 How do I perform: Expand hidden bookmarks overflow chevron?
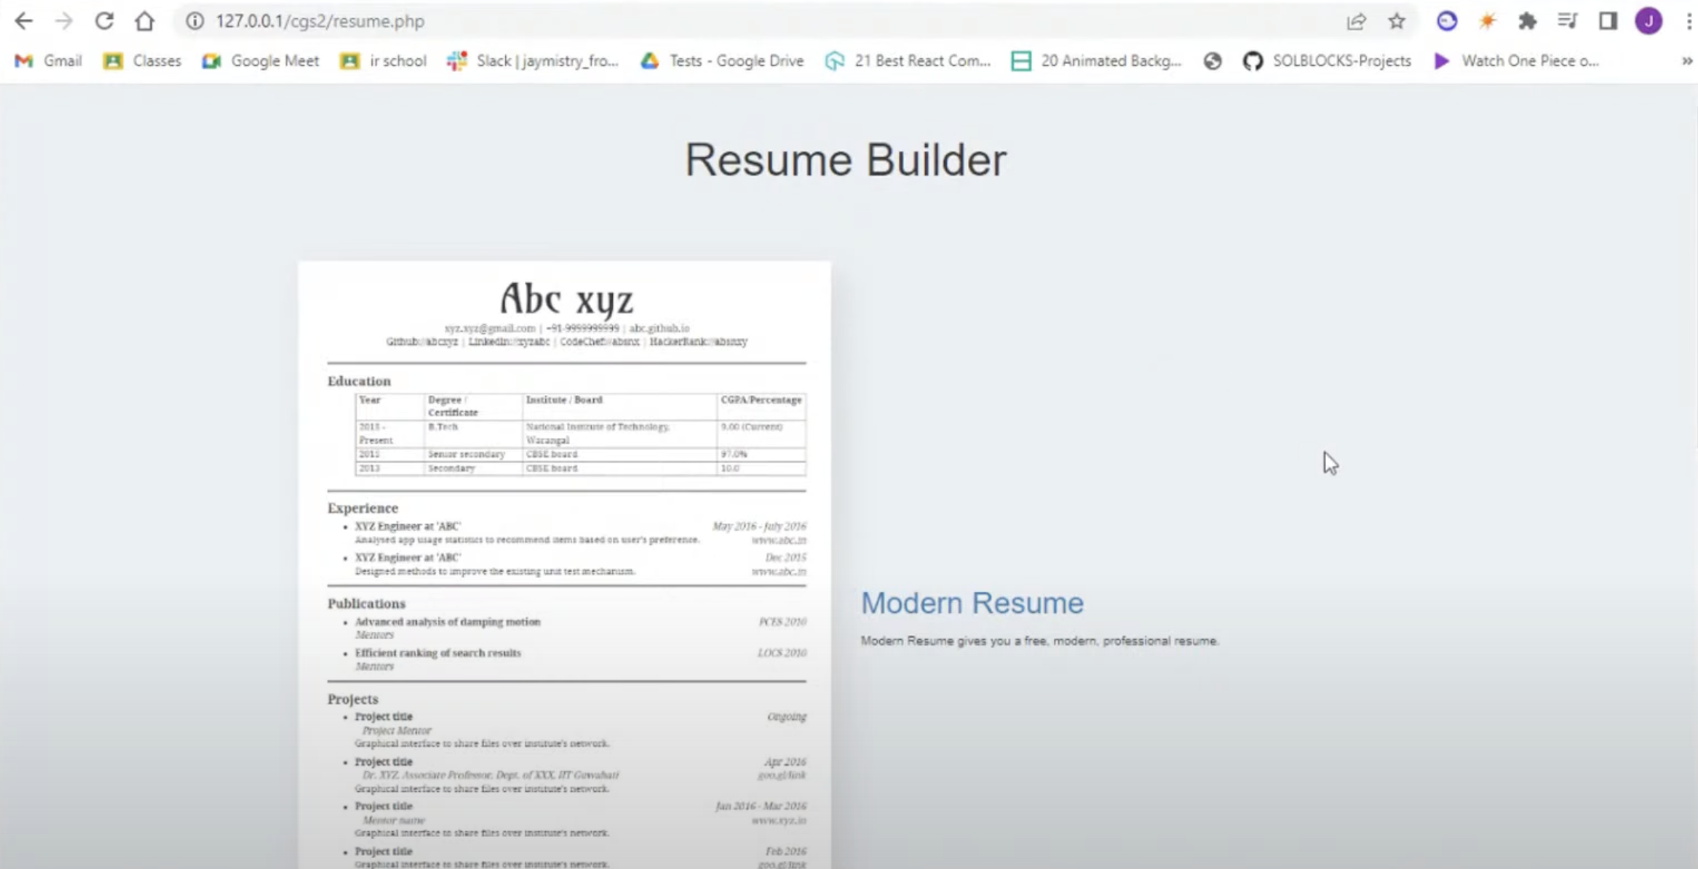click(1686, 61)
